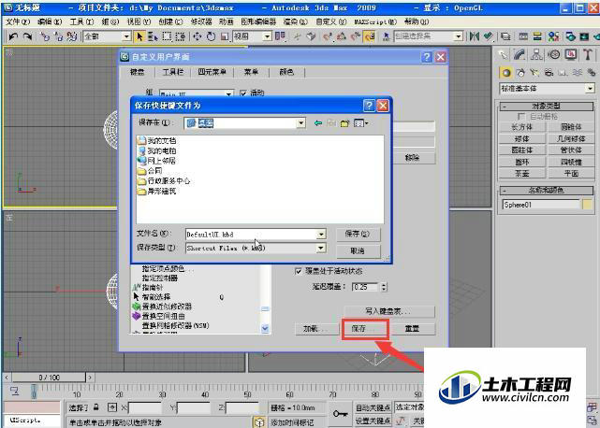600x428 pixels.
Task: Toggle the selection lock padlock icon
Action: pyautogui.click(x=96, y=407)
